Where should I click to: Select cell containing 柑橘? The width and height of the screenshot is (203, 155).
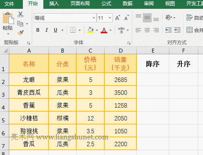[x=63, y=118]
